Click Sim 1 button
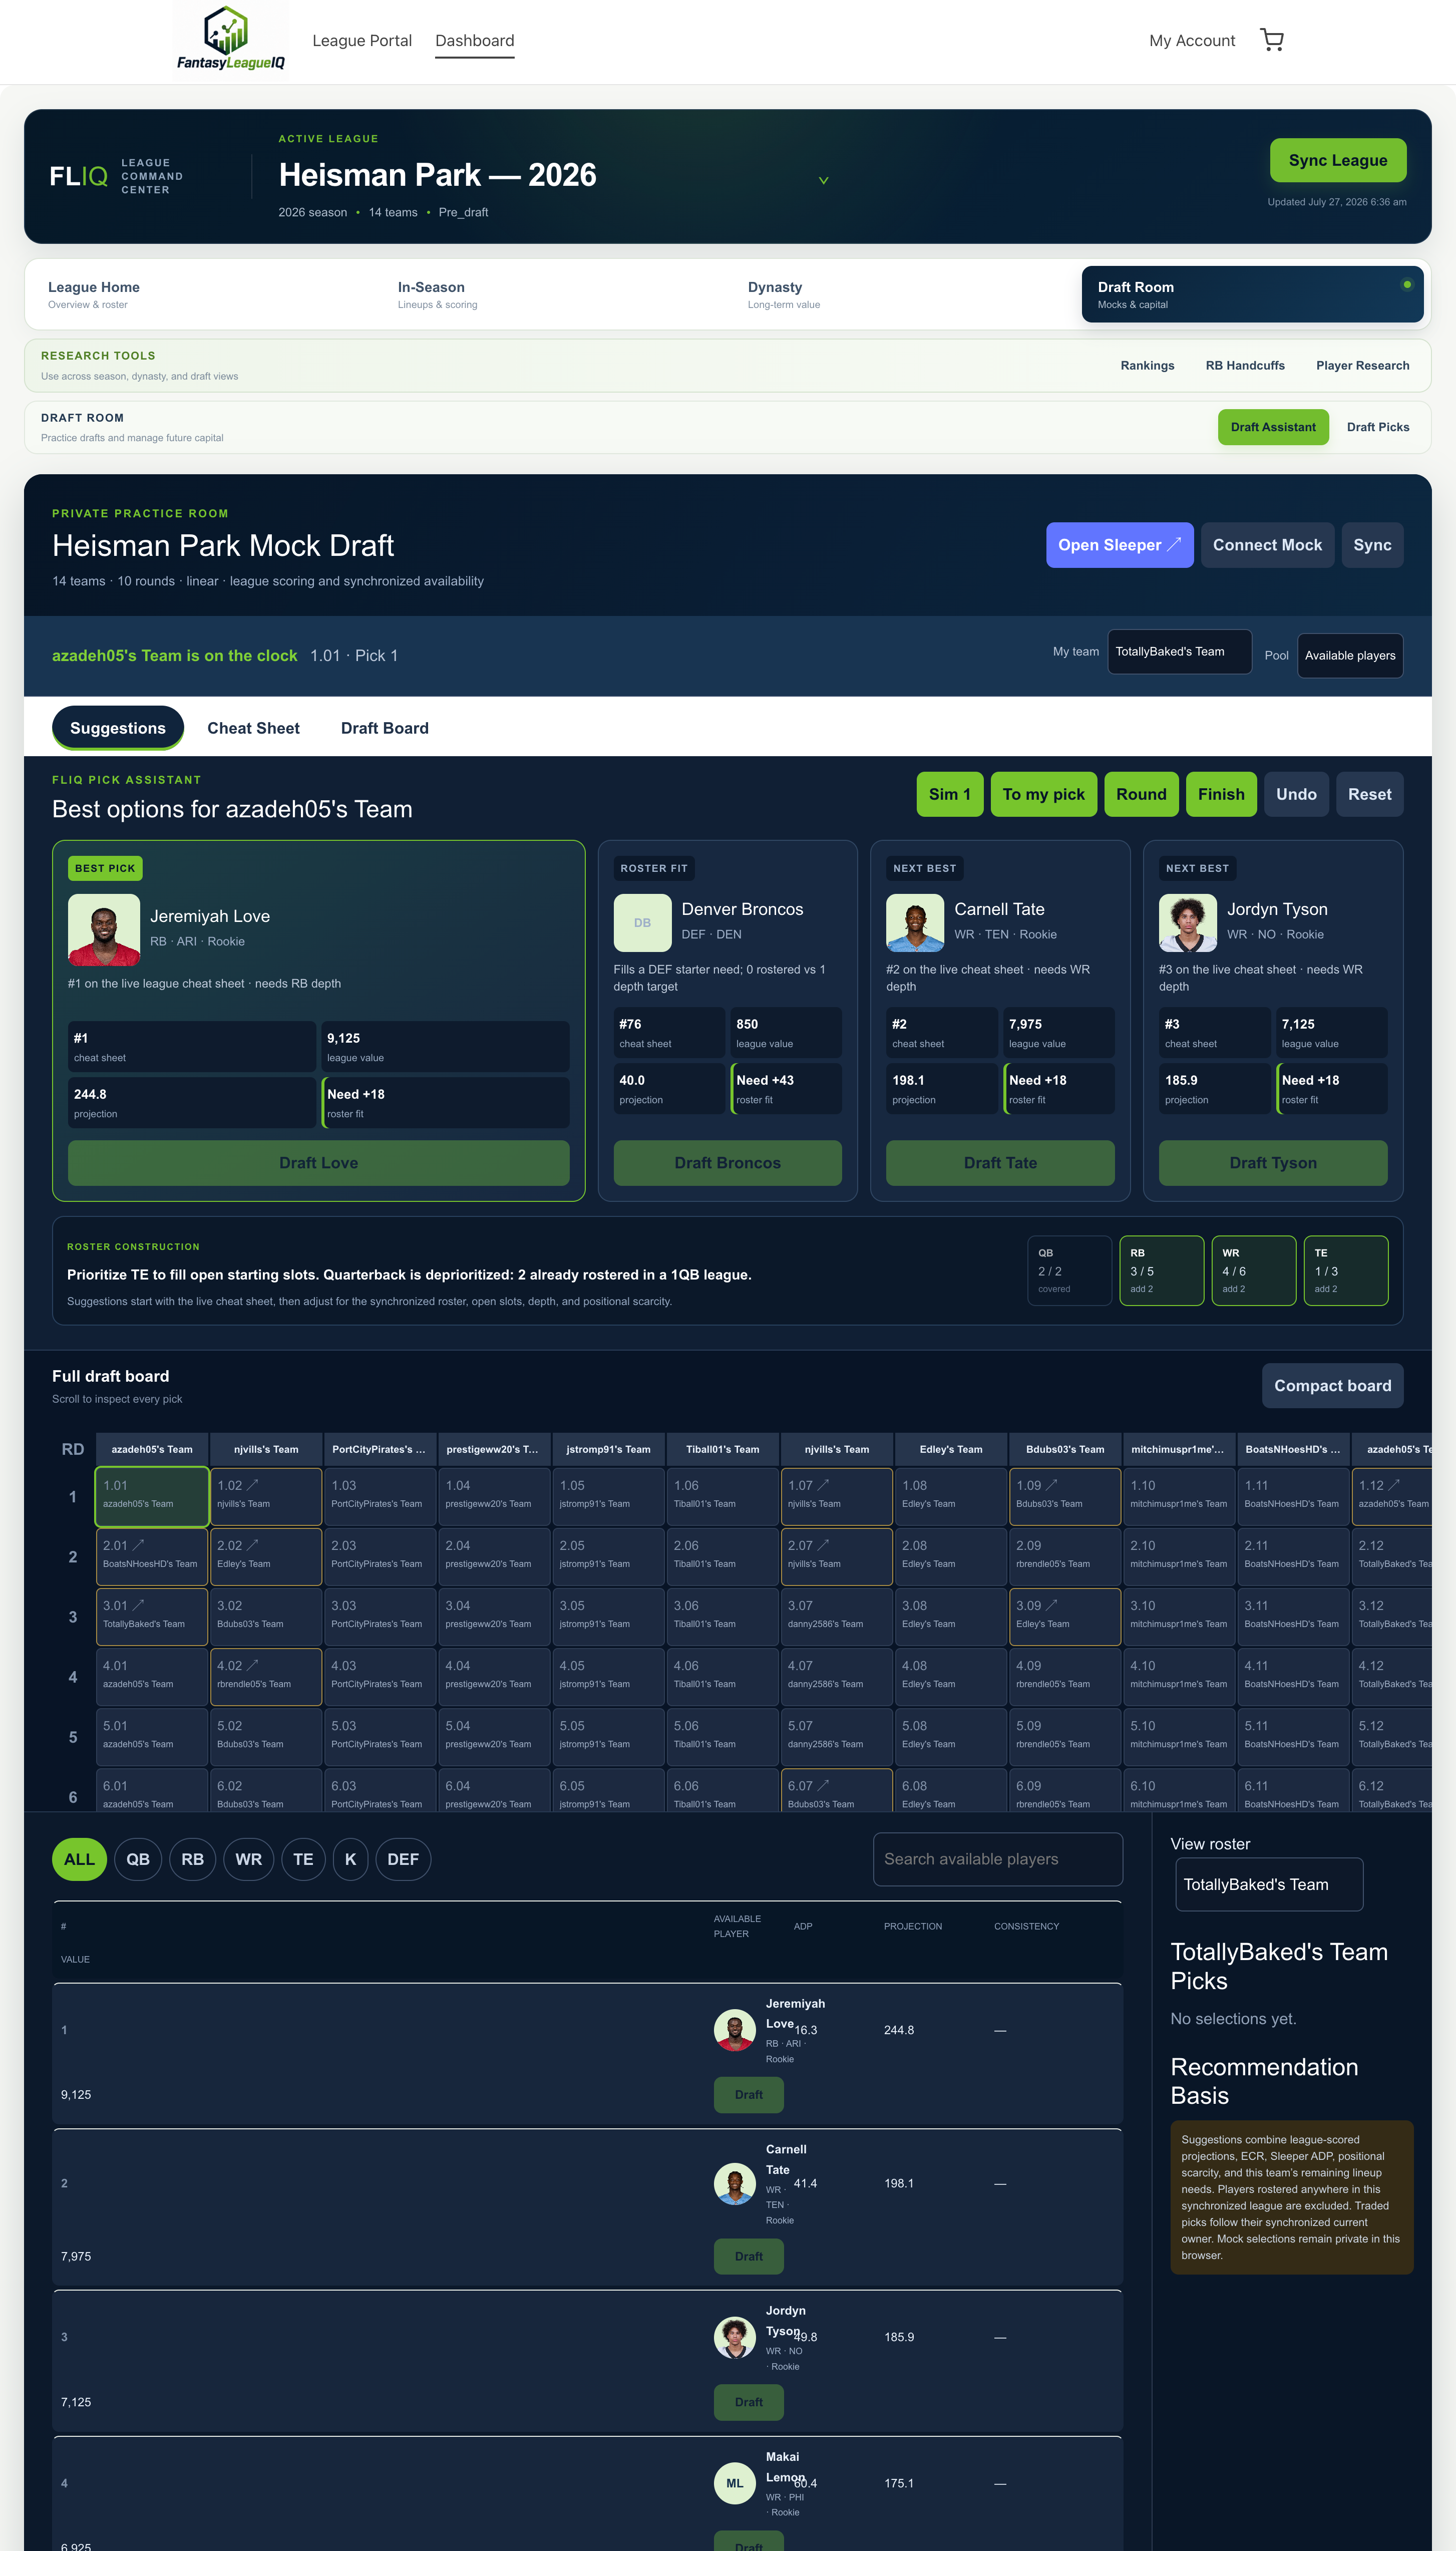Screen dimensions: 1456x2551 950,794
